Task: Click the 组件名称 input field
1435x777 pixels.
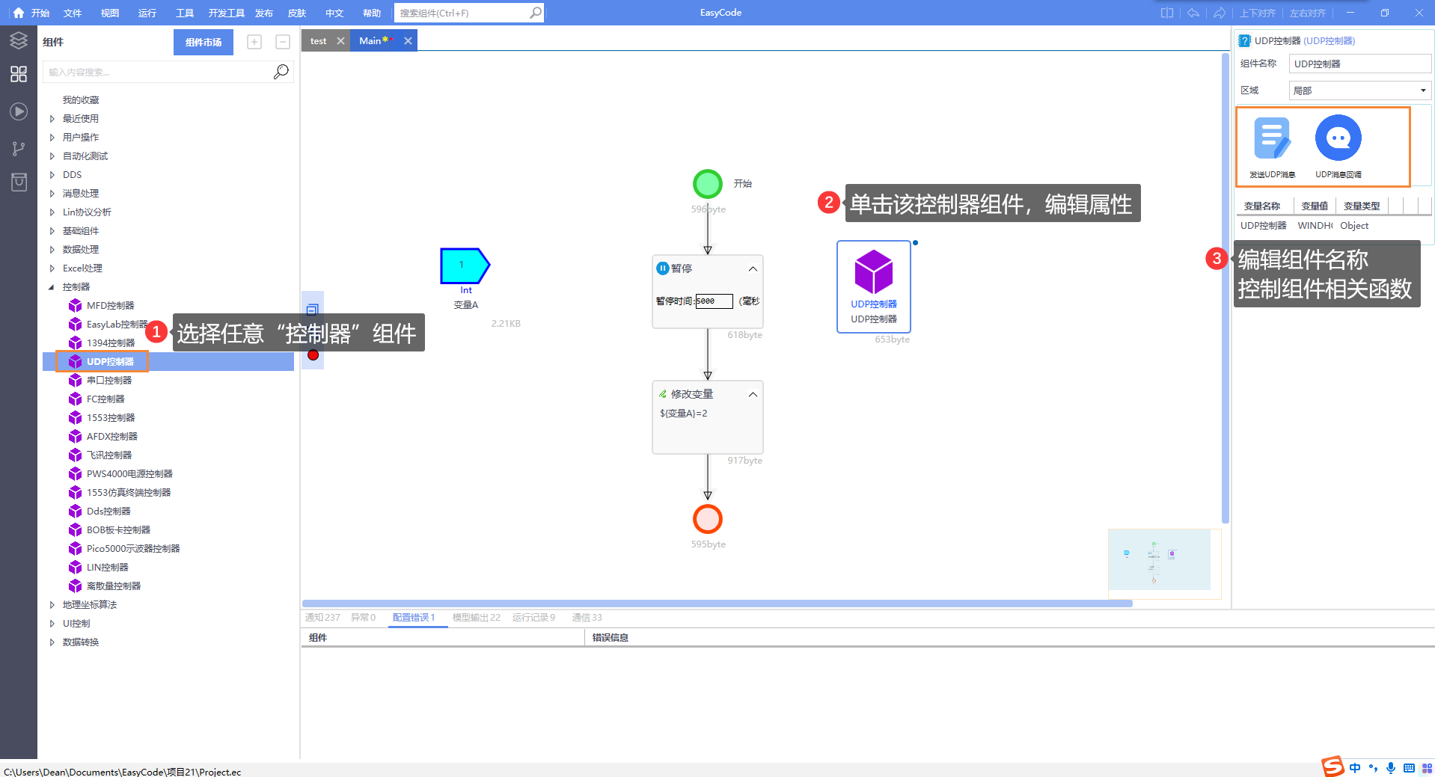Action: (1360, 64)
